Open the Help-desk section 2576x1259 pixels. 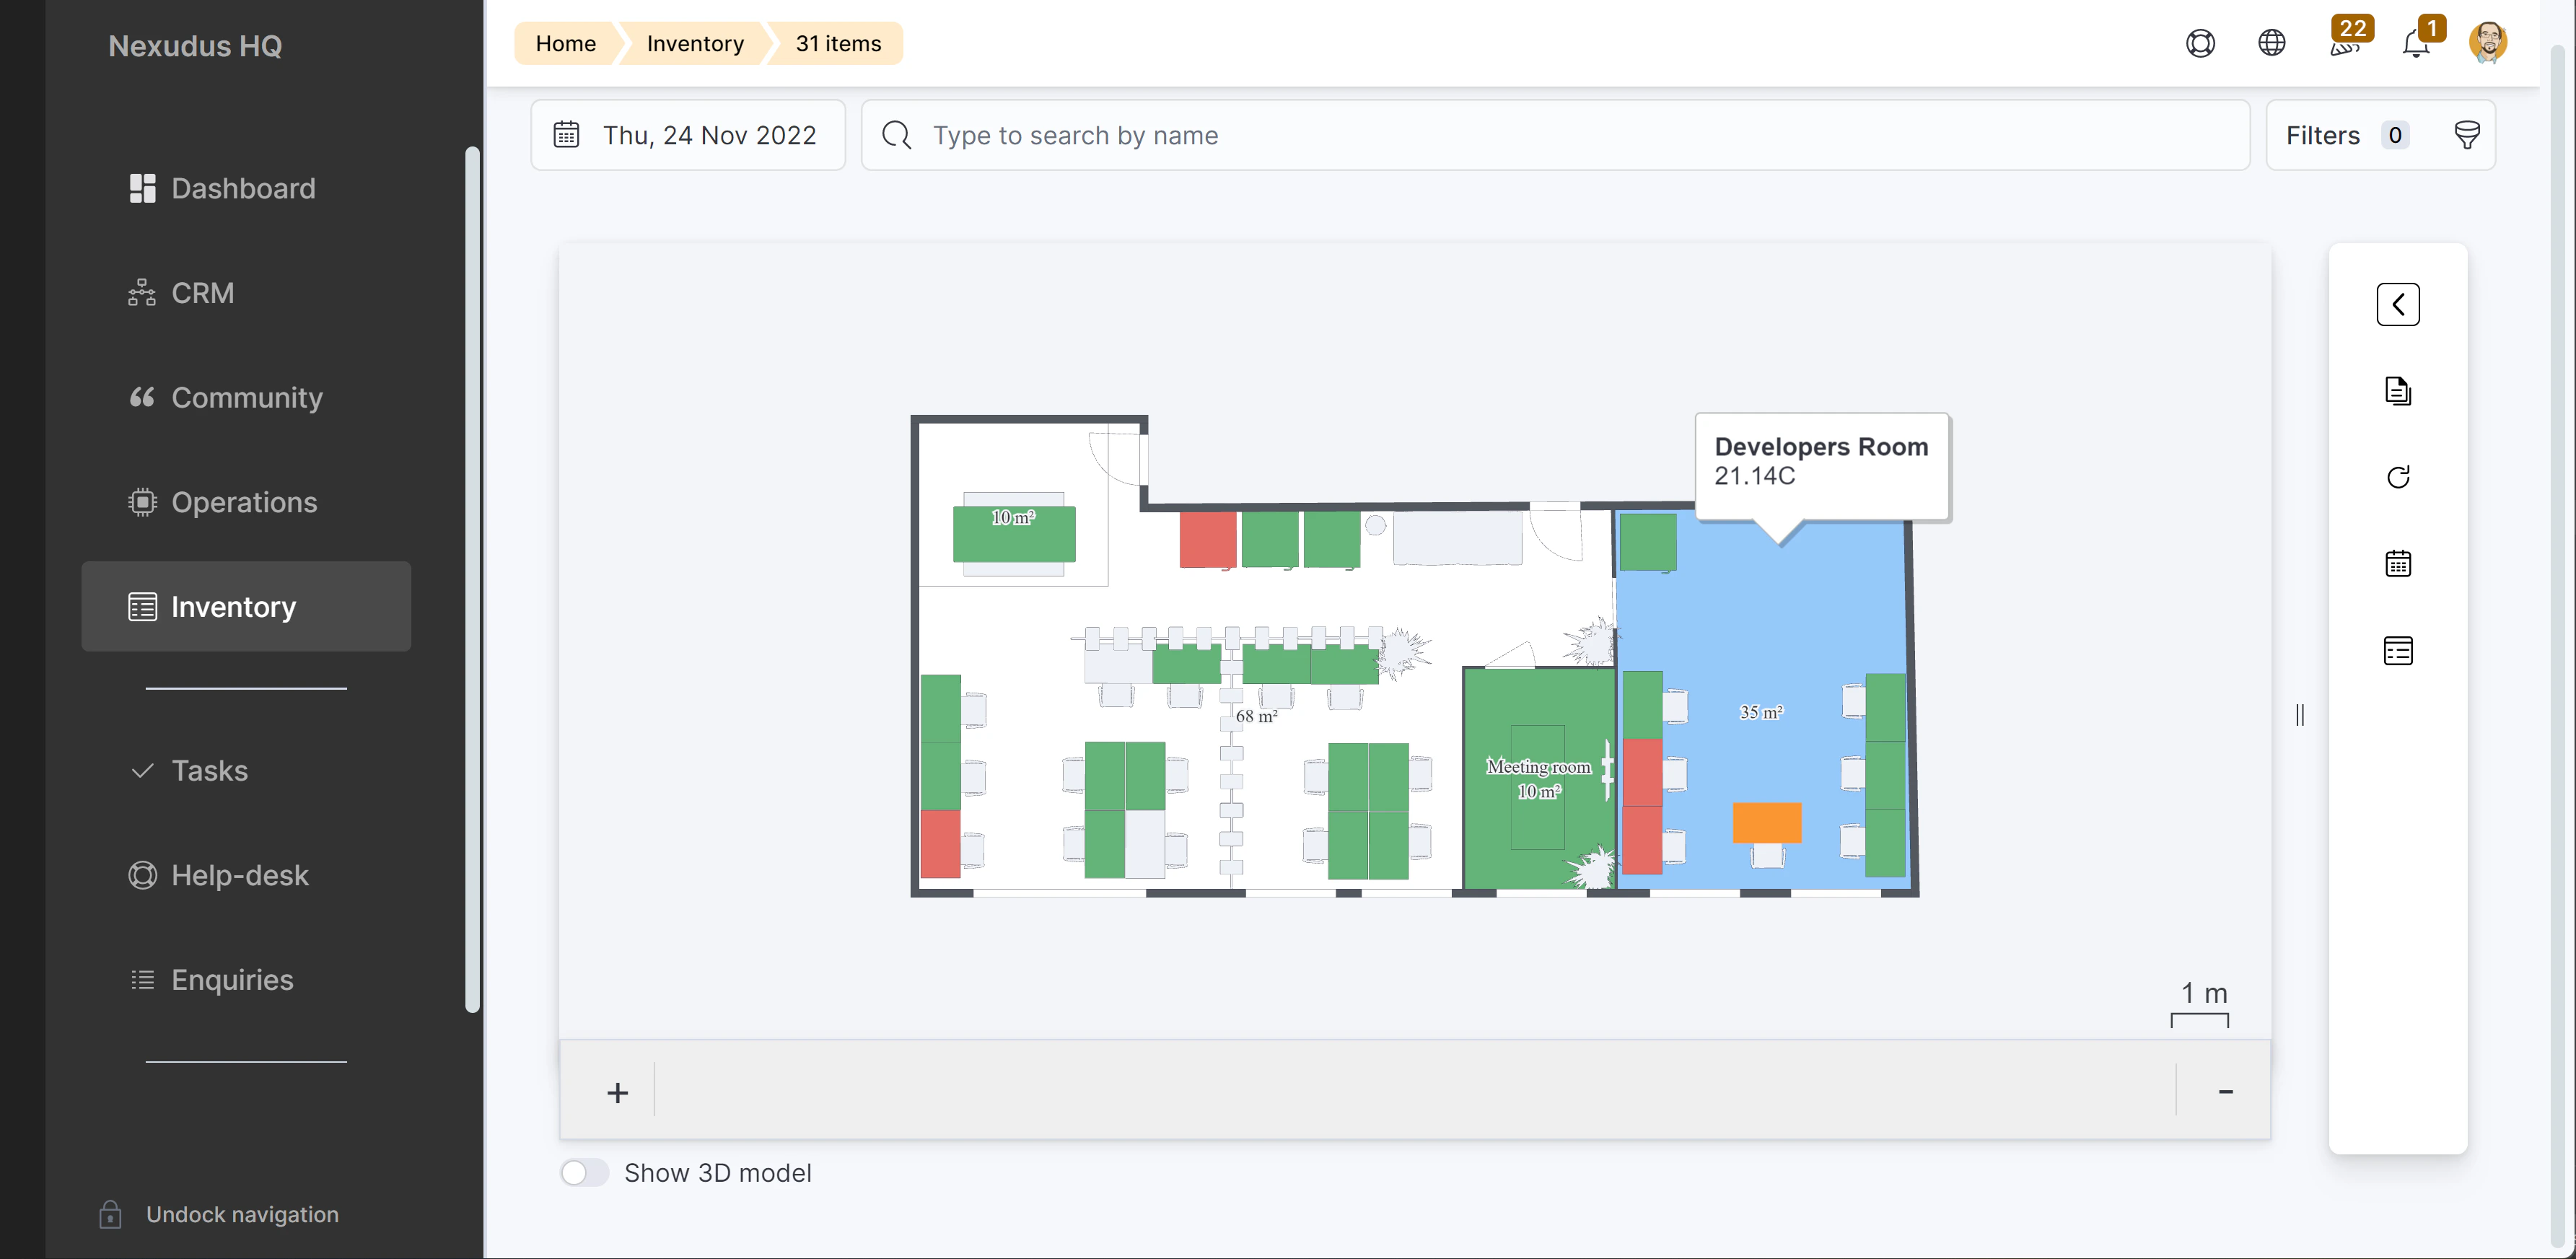[239, 875]
